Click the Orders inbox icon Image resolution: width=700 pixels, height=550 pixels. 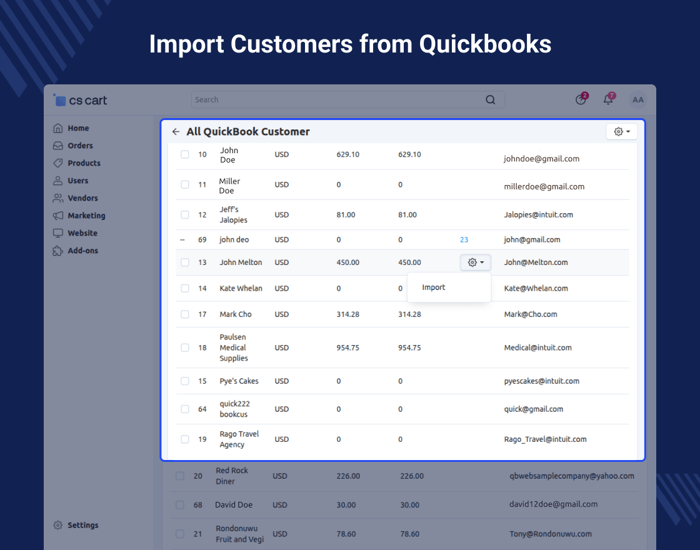[x=58, y=146]
